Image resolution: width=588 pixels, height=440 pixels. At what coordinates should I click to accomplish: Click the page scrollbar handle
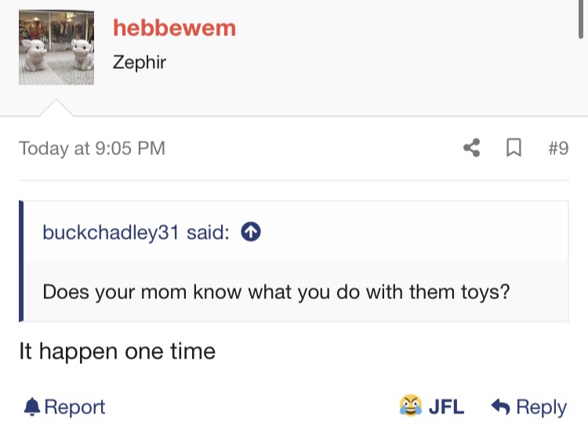coord(580,19)
